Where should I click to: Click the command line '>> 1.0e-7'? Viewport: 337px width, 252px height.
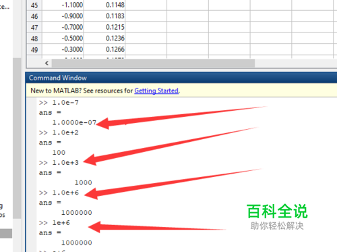pyautogui.click(x=59, y=103)
